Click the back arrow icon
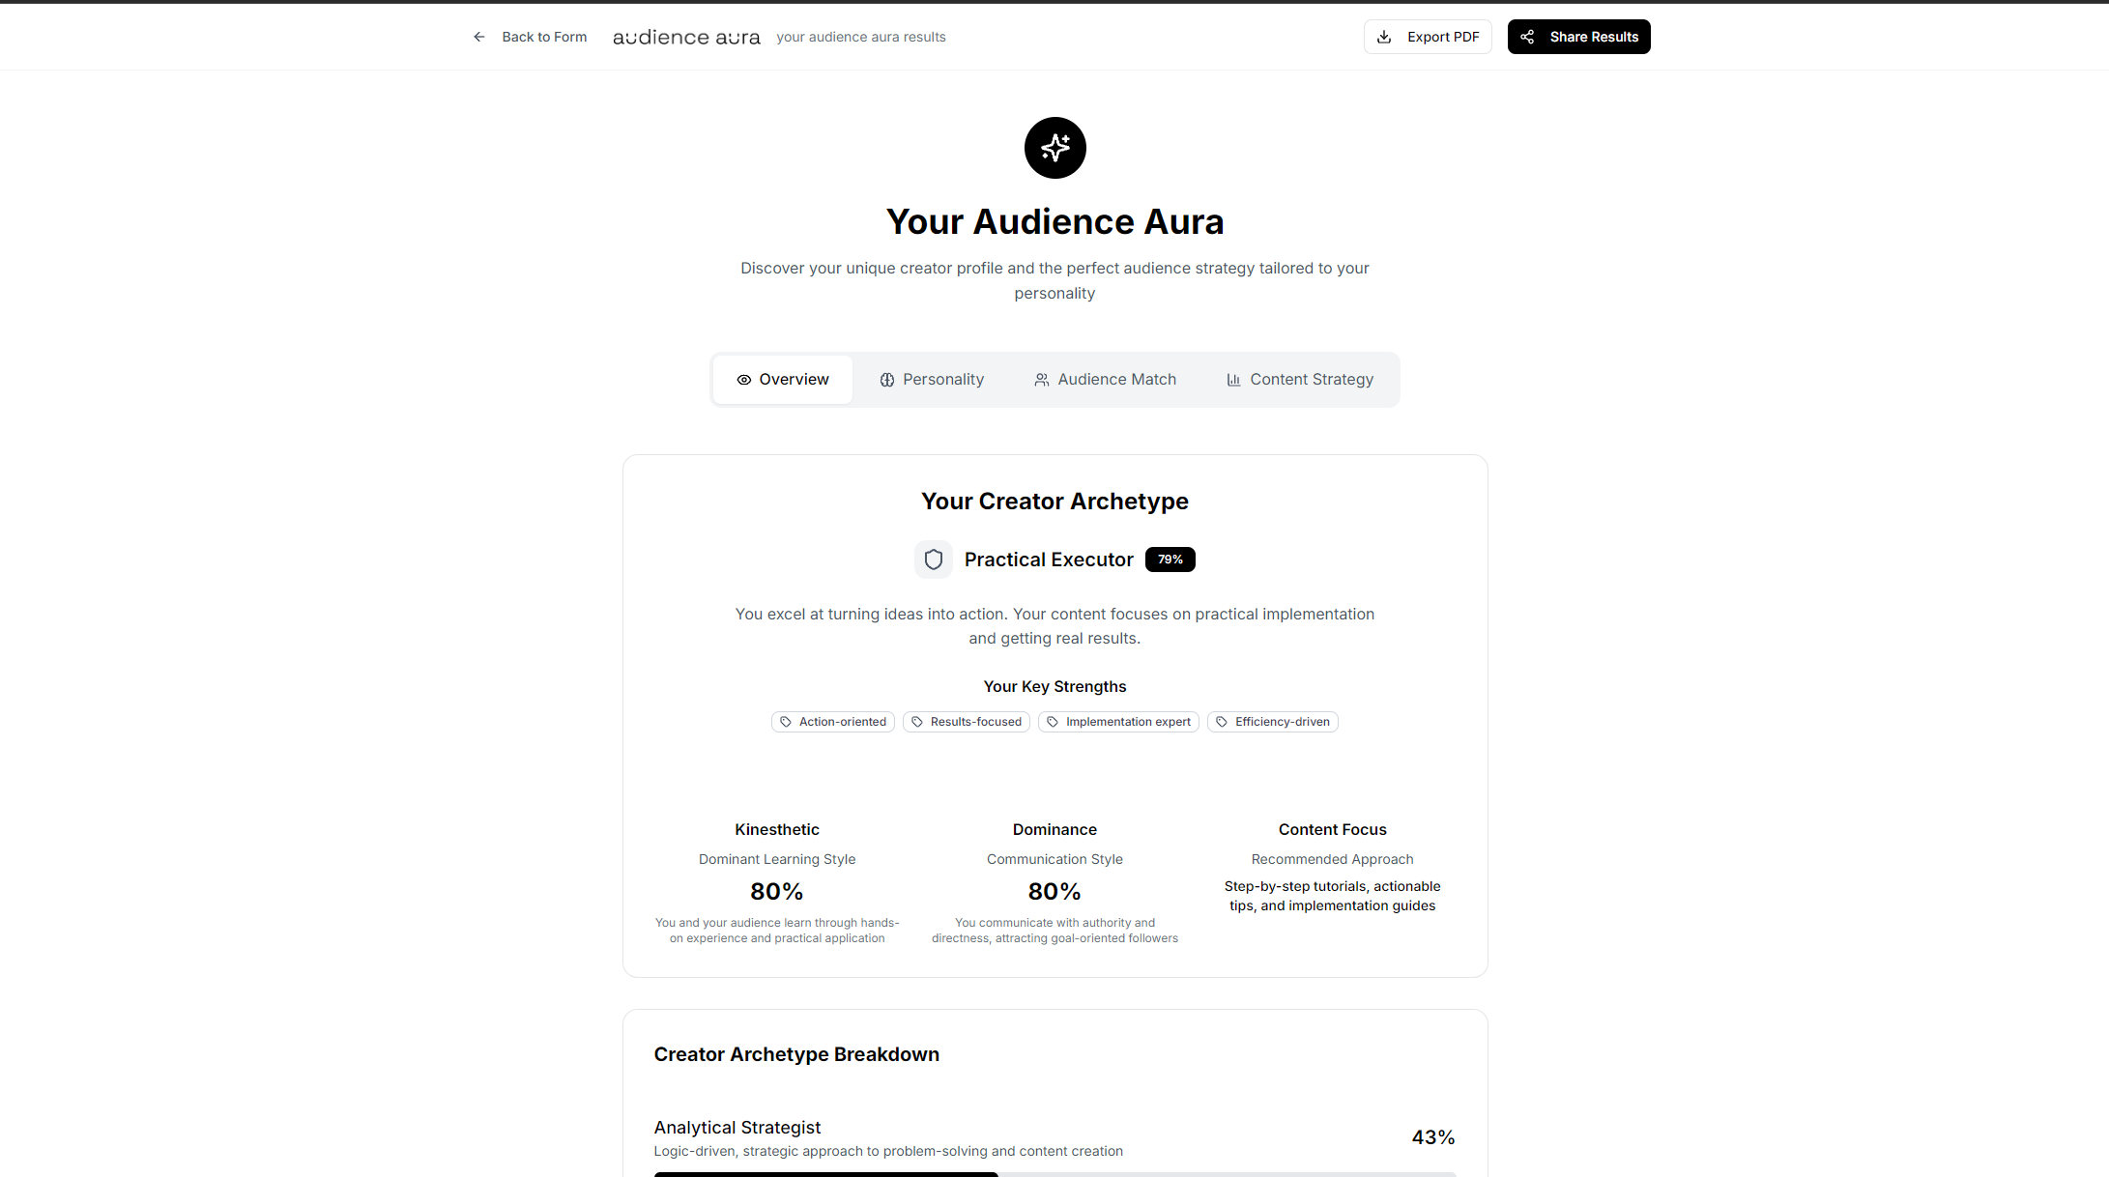Image resolution: width=2109 pixels, height=1177 pixels. tap(478, 37)
